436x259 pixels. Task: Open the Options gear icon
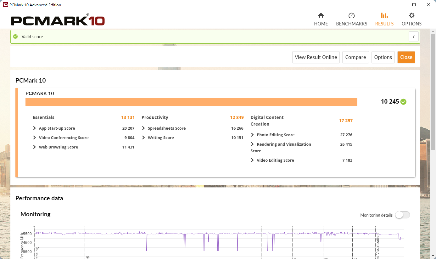(411, 16)
